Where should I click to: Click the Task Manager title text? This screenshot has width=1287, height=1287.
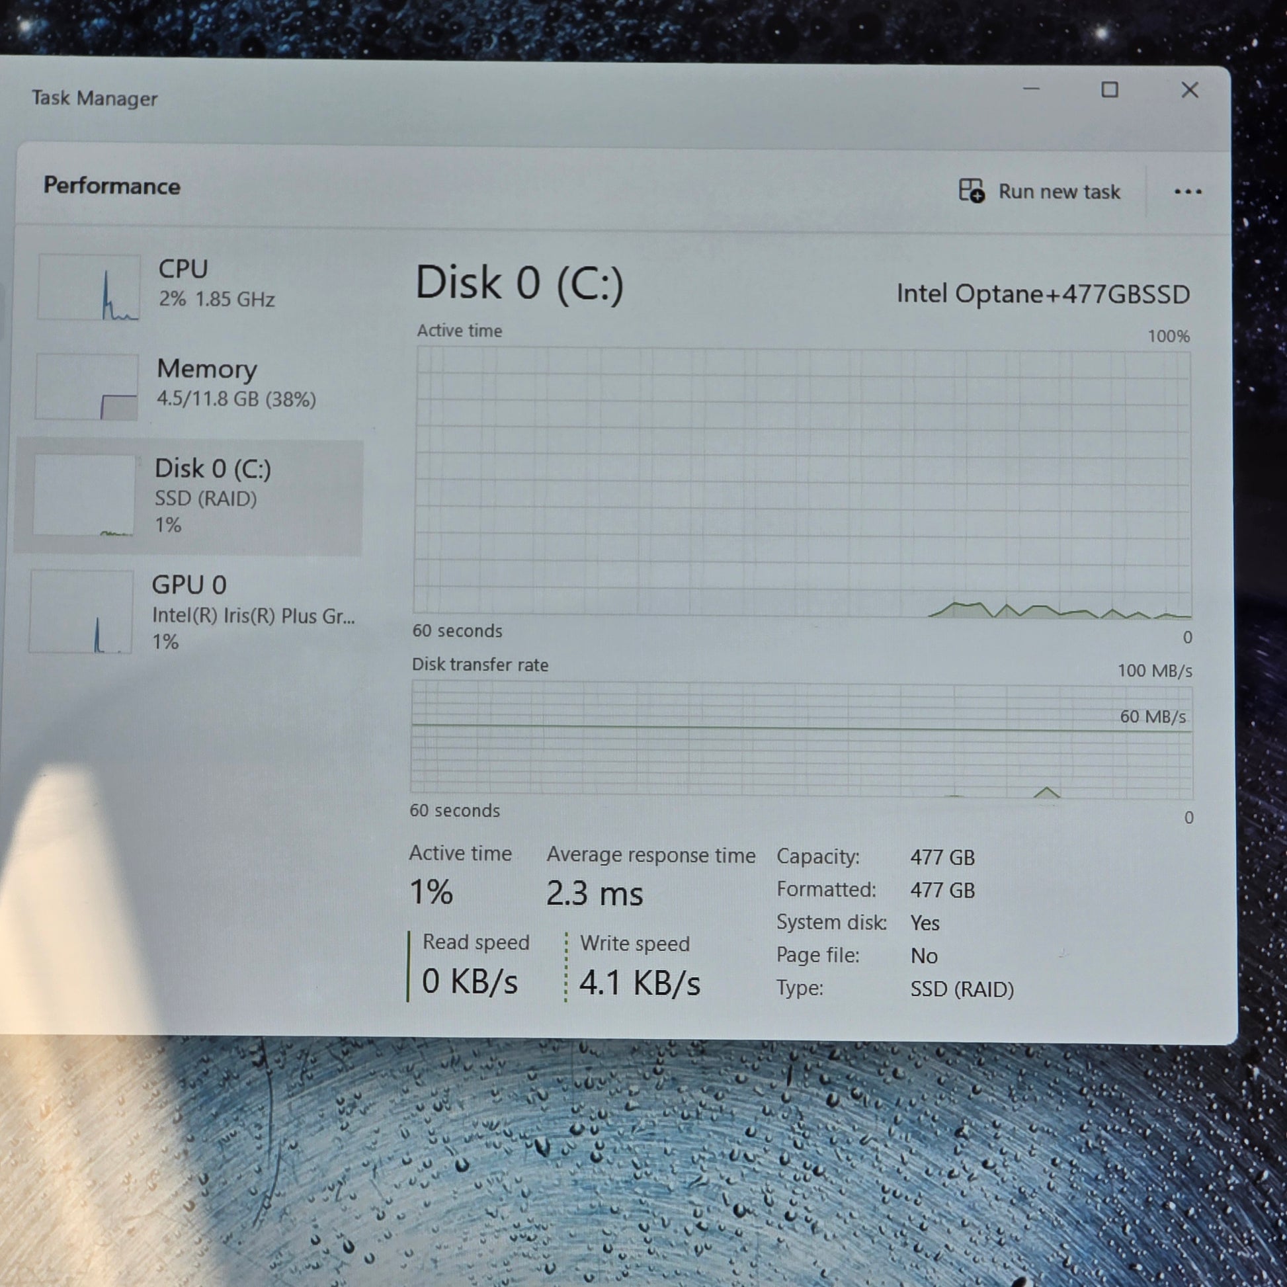(95, 99)
